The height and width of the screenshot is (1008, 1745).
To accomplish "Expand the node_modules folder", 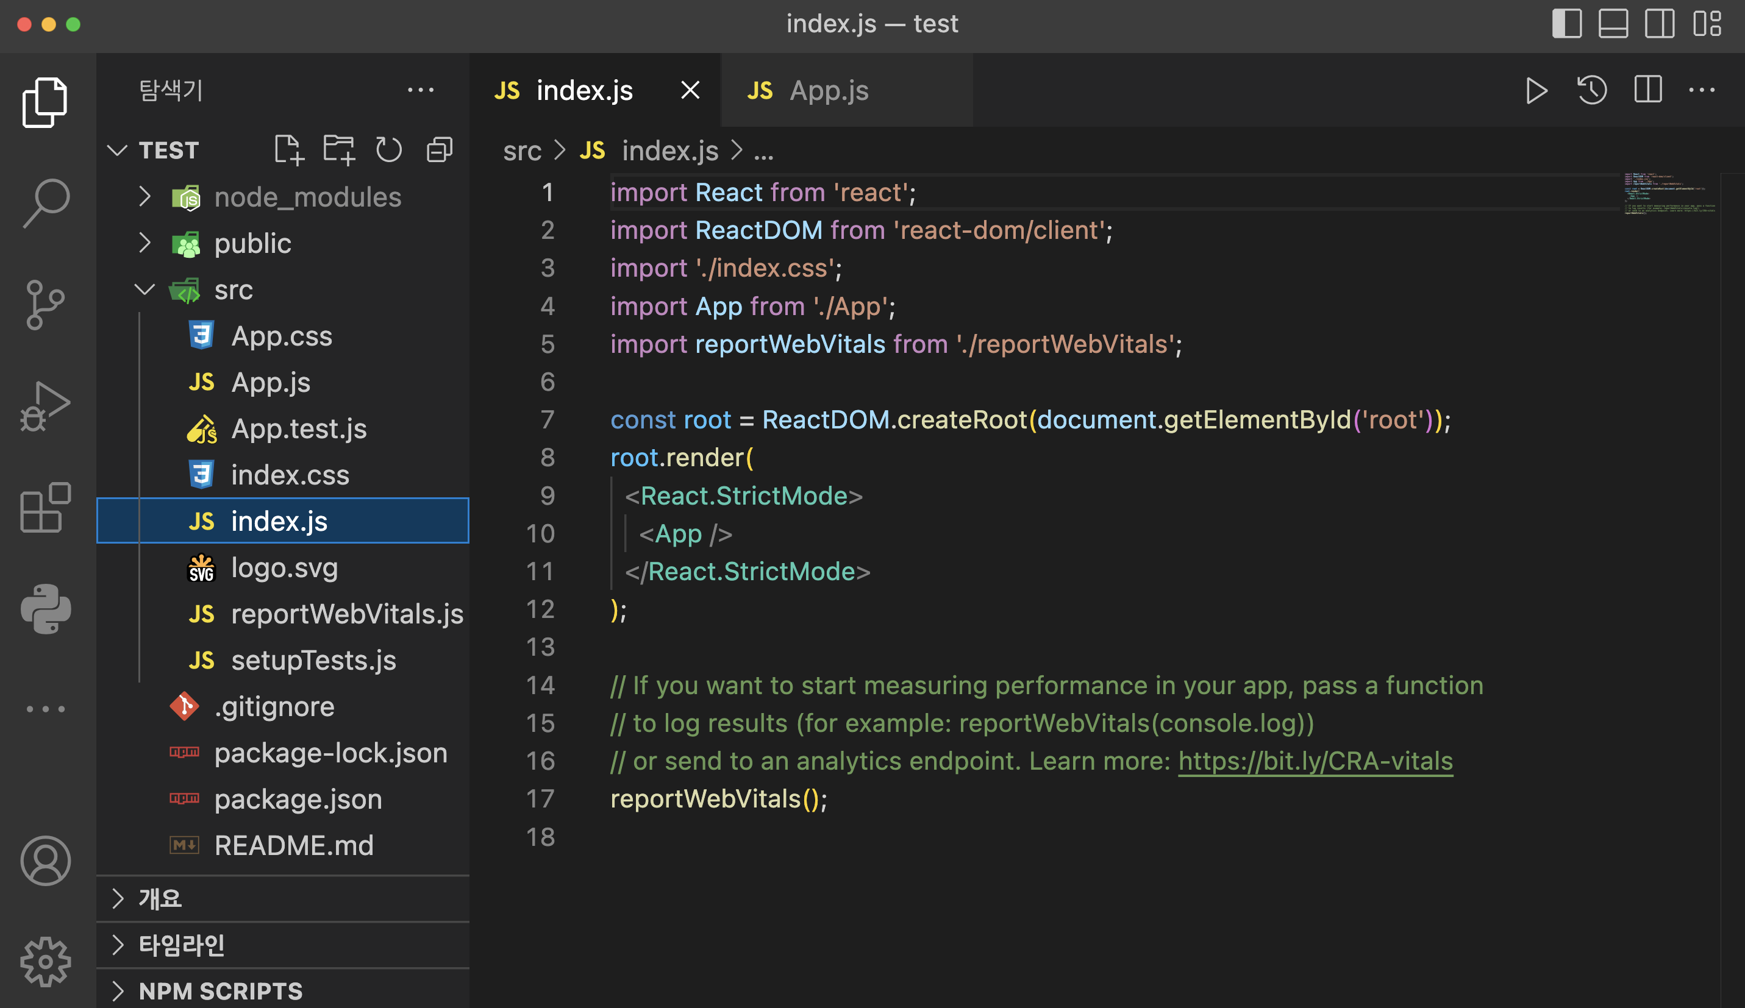I will click(307, 197).
